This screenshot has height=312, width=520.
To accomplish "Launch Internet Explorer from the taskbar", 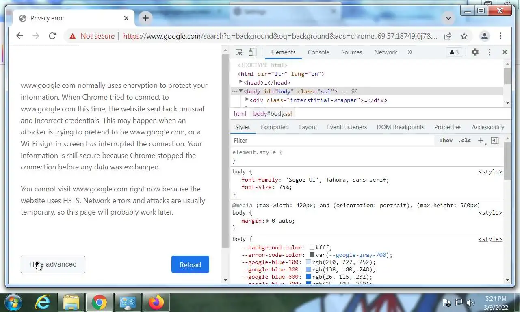I will [x=42, y=302].
